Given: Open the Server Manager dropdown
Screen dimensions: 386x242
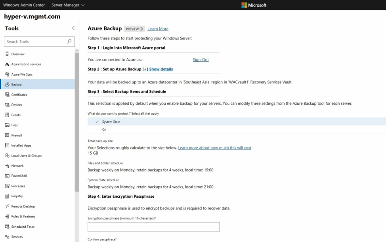Looking at the screenshot, I should point(68,5).
